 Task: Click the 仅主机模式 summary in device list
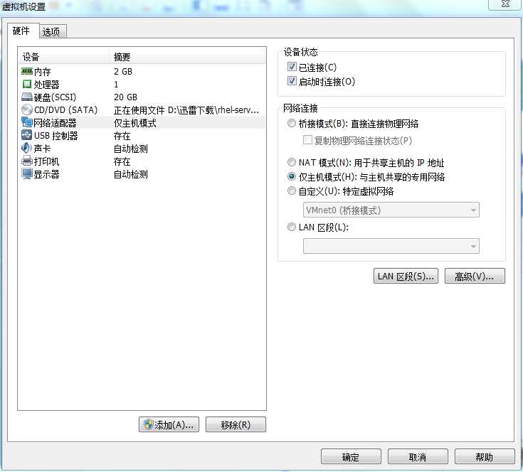click(x=134, y=123)
